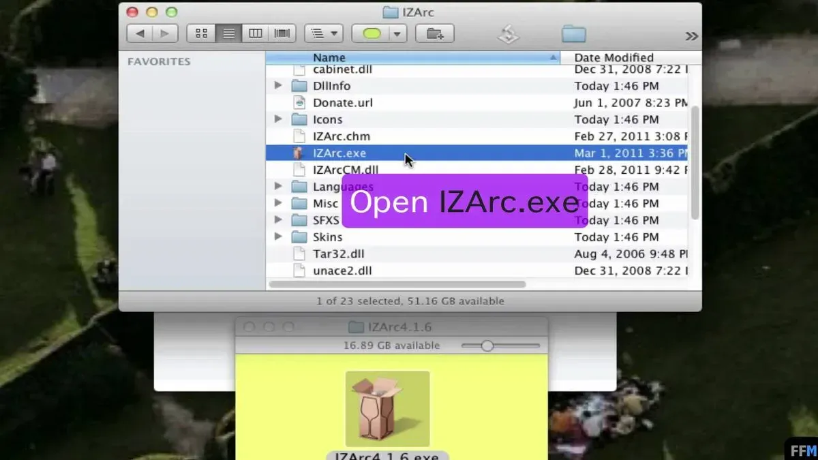Click the unace2.dll file icon
The width and height of the screenshot is (818, 460).
pyautogui.click(x=299, y=271)
